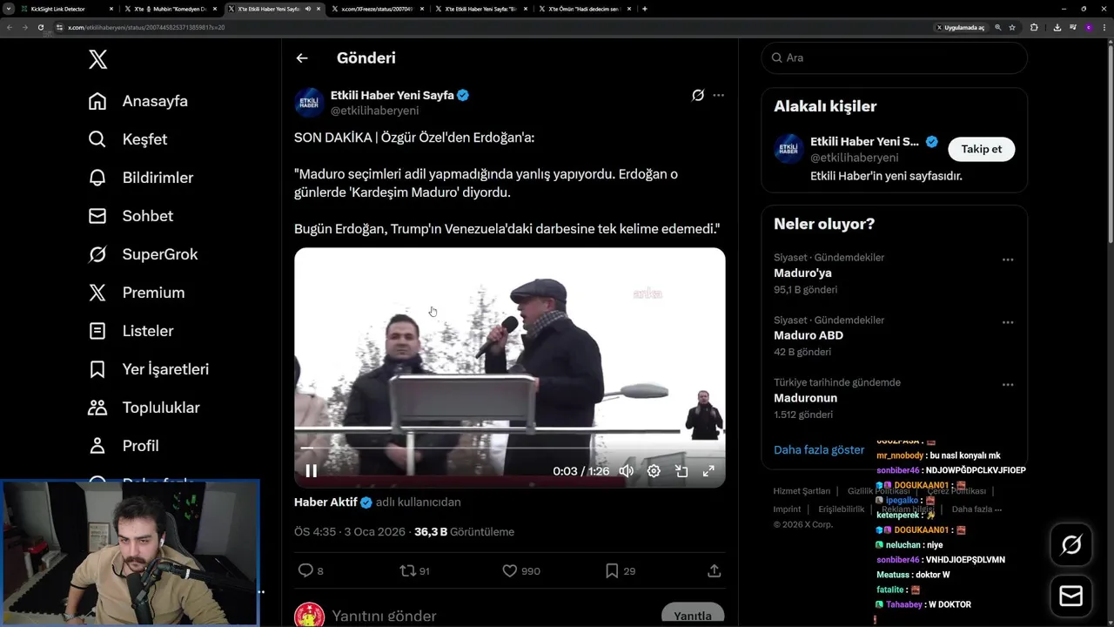
Task: Click the address bar URL
Action: pos(146,27)
